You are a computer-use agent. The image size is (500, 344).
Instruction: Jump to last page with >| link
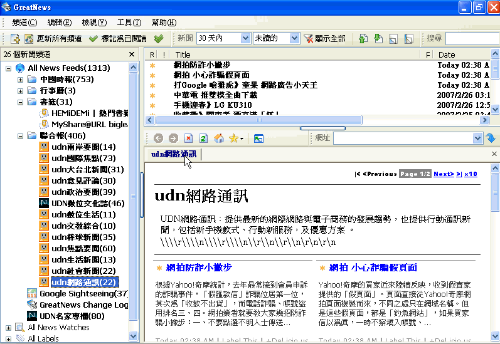click(459, 174)
